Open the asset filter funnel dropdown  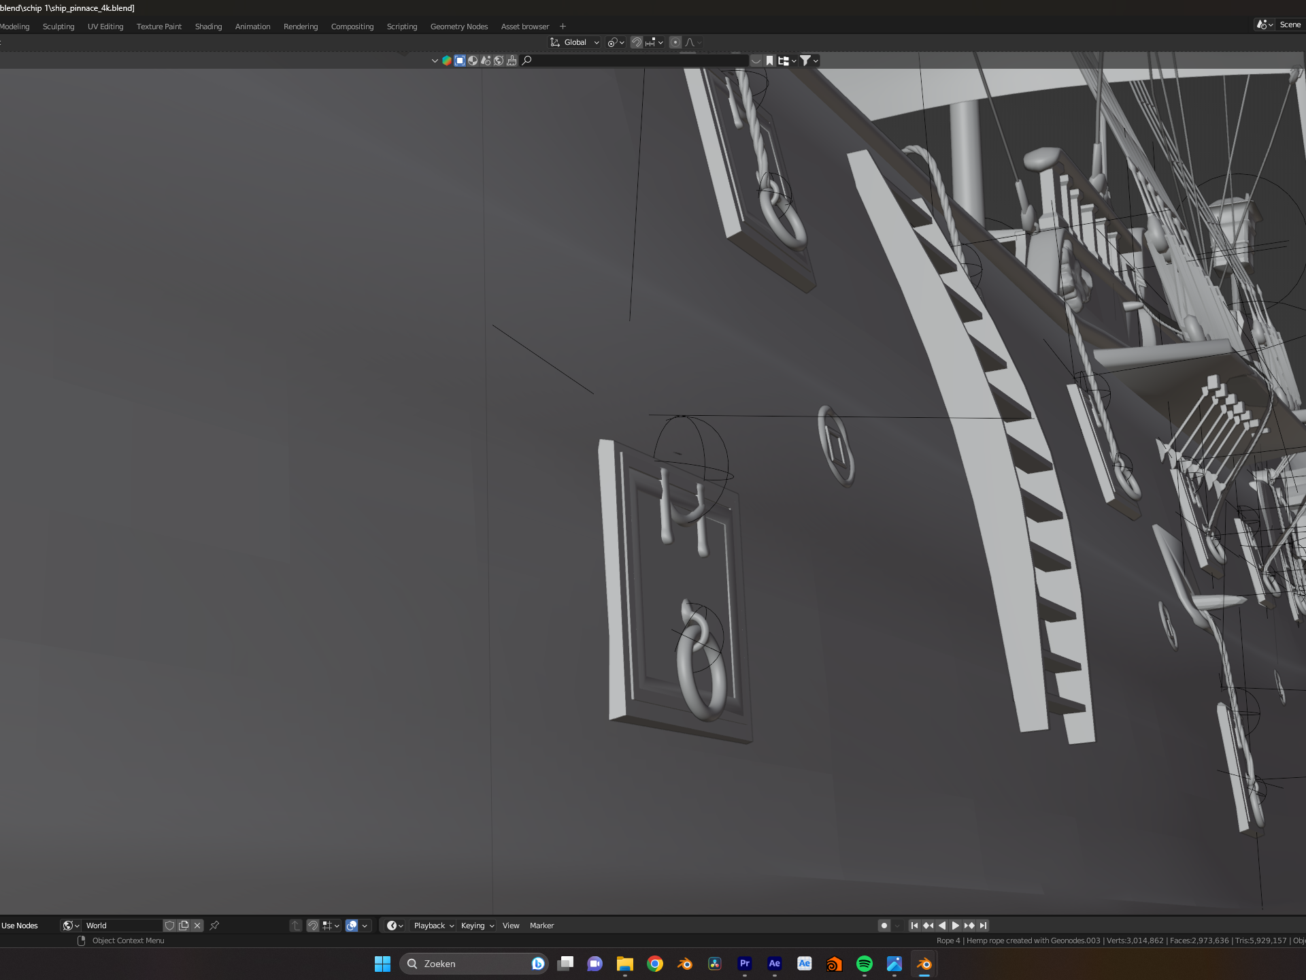tap(808, 61)
